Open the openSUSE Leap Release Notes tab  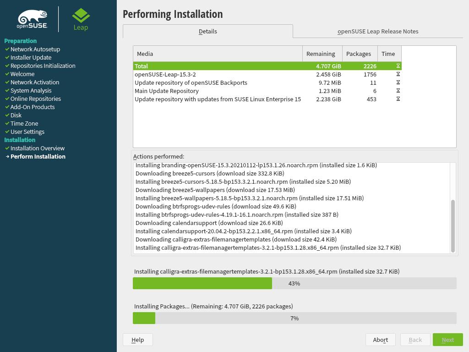tap(378, 31)
